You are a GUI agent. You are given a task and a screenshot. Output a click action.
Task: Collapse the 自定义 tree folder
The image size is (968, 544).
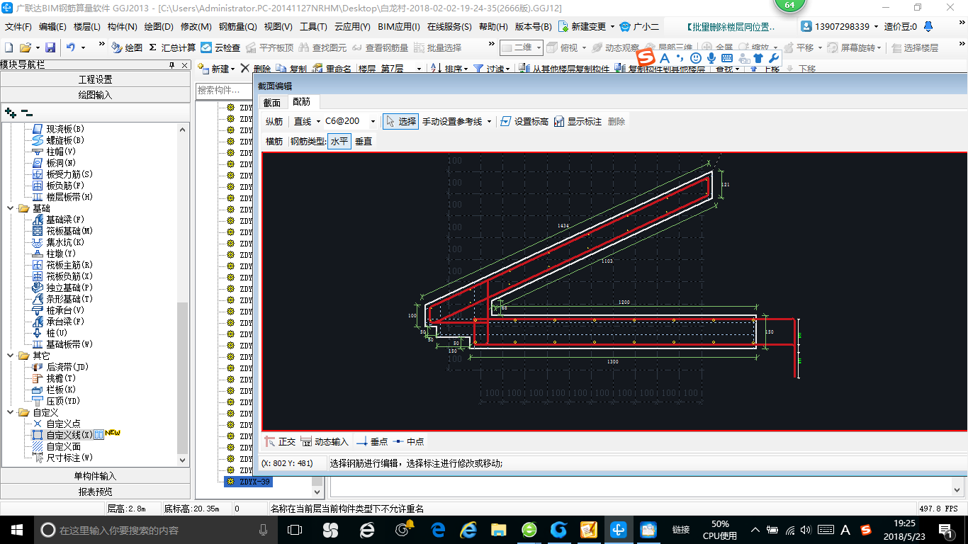tap(10, 412)
